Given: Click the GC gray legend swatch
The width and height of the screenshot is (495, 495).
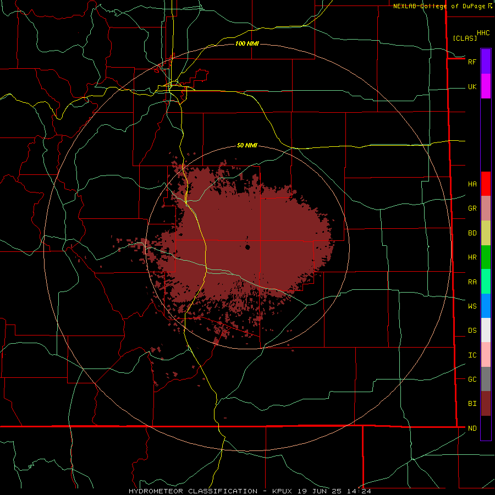Looking at the screenshot, I should [486, 379].
